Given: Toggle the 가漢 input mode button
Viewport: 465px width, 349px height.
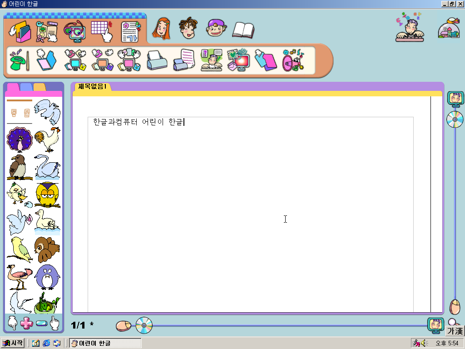Looking at the screenshot, I should tap(455, 331).
